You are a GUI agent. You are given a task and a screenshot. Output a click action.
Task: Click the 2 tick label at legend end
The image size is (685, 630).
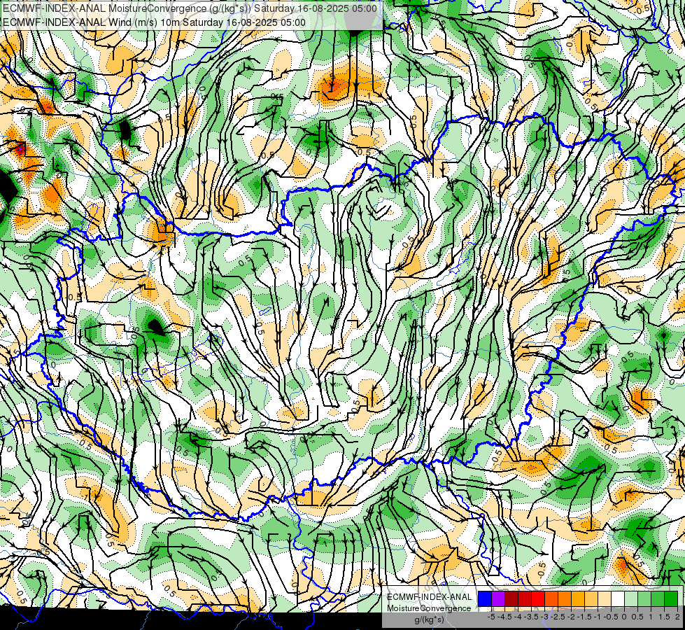pos(677,617)
